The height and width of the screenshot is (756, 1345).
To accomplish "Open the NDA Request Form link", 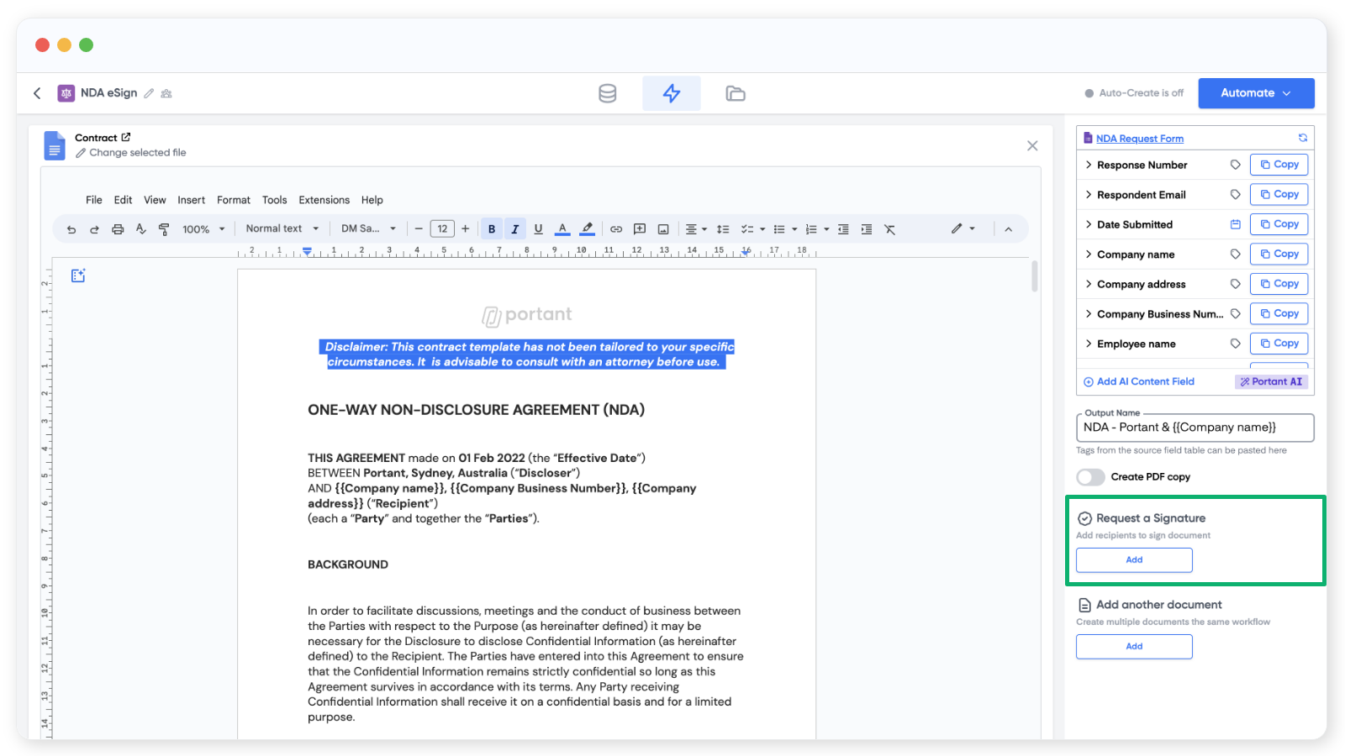I will pos(1140,138).
